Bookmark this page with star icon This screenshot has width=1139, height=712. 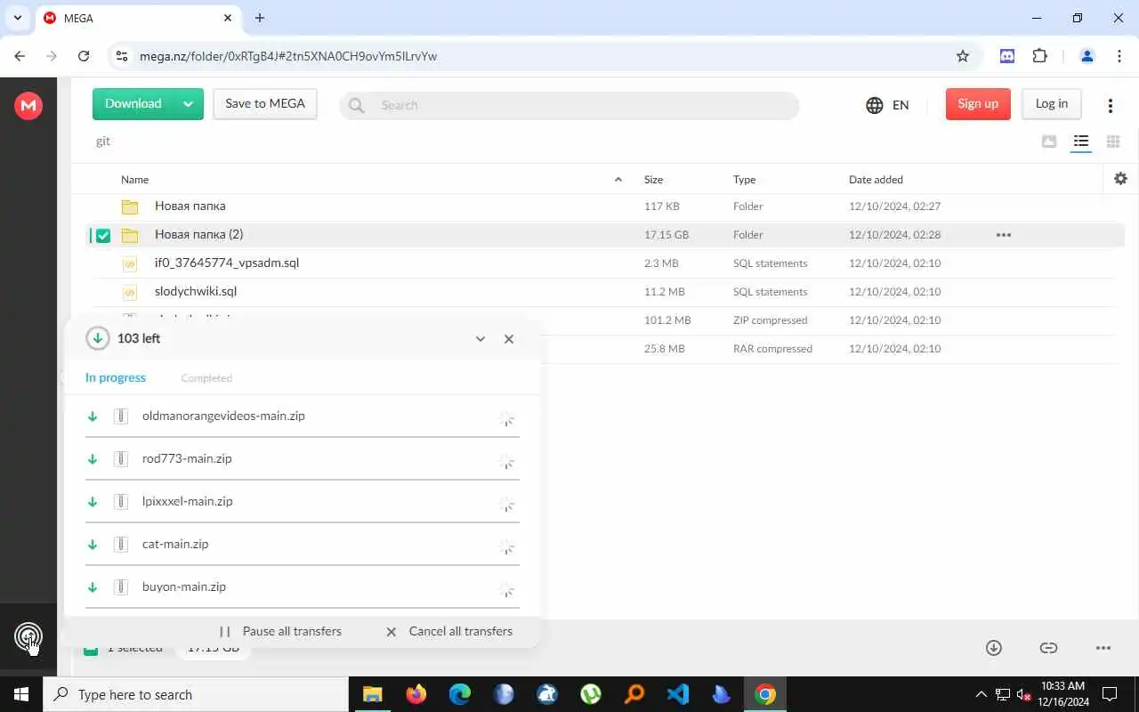(x=963, y=56)
